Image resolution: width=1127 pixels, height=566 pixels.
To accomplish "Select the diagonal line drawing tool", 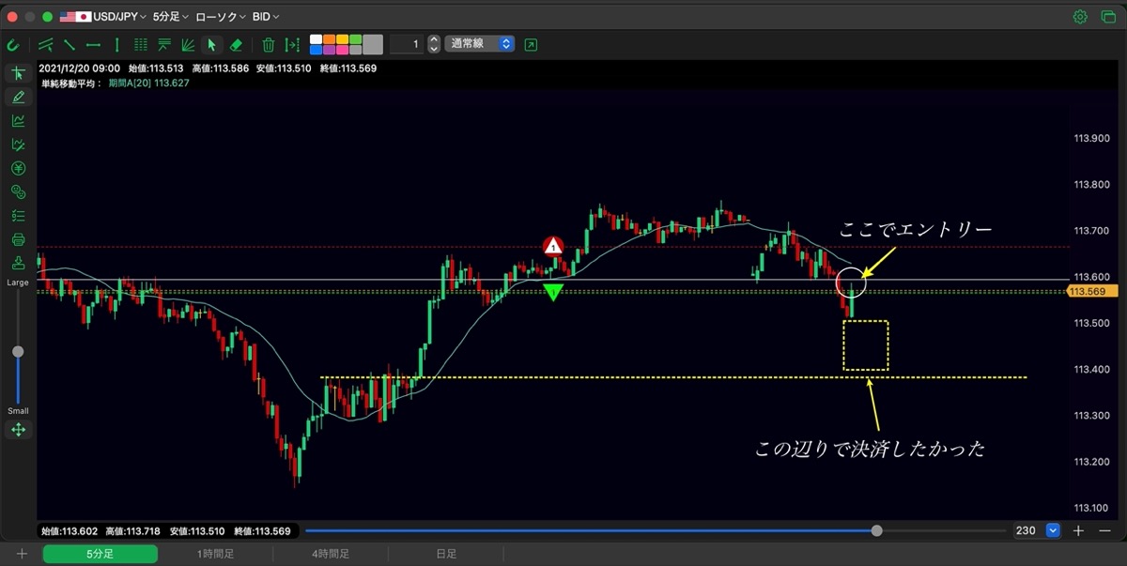I will [69, 44].
